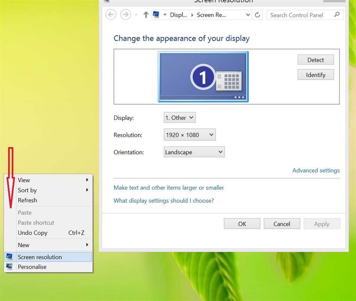
Task: Open recent locations dropdown arrow
Action: tap(136, 15)
